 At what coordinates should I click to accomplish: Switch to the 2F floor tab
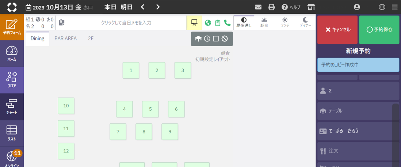pos(91,38)
